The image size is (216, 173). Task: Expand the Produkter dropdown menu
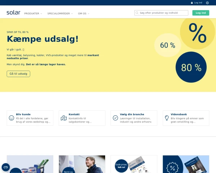(x=33, y=13)
